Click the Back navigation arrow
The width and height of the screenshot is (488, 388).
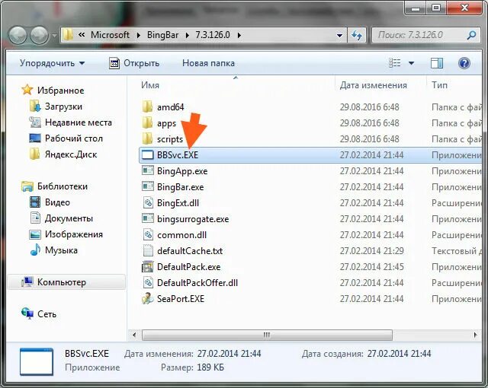(18, 35)
